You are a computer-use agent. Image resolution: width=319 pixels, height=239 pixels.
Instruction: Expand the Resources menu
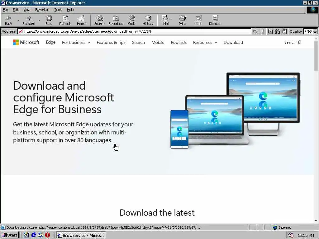coord(205,42)
